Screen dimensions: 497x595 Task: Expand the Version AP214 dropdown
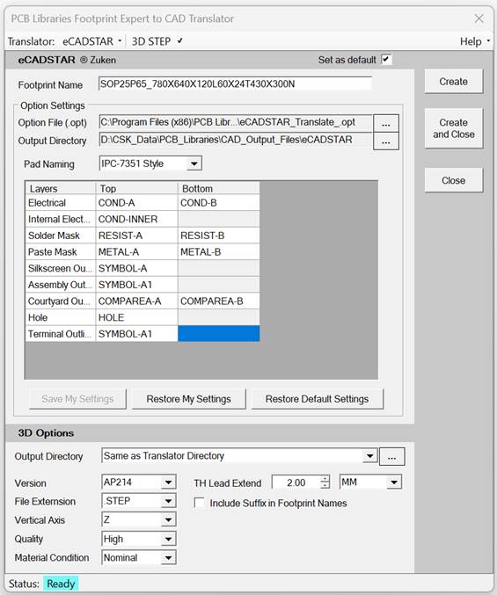[x=168, y=483]
